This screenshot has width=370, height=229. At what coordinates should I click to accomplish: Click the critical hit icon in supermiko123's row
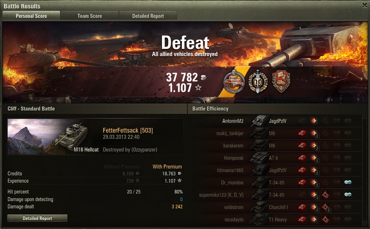(325, 195)
